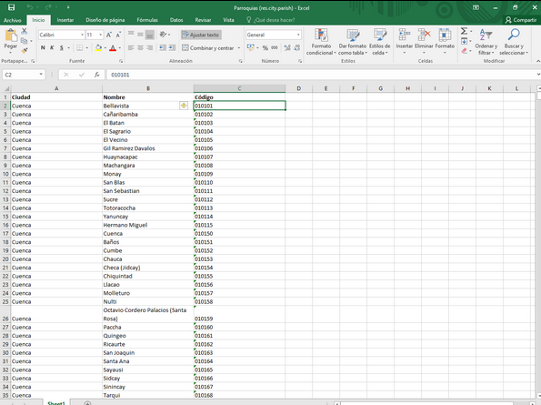
Task: Increase indent in the alignment group
Action: coord(172,47)
